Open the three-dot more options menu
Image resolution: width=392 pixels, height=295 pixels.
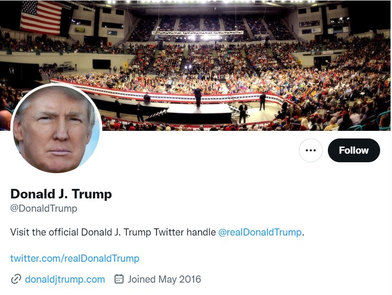pos(310,150)
